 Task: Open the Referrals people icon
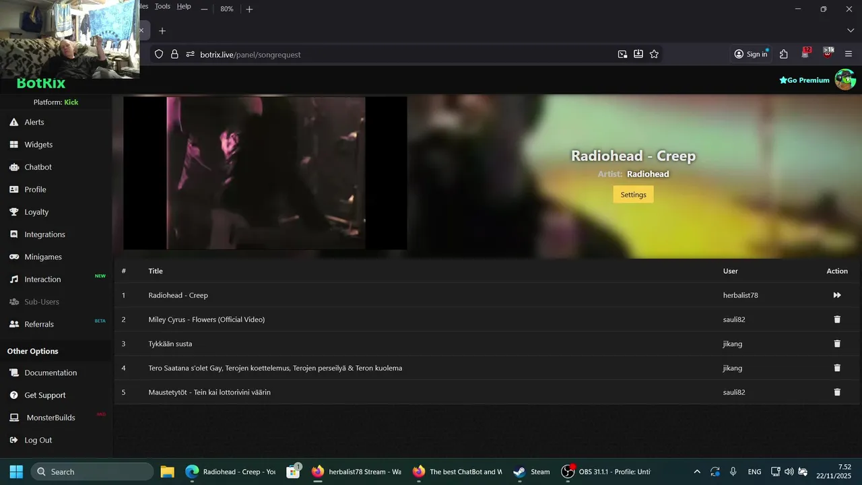13,324
